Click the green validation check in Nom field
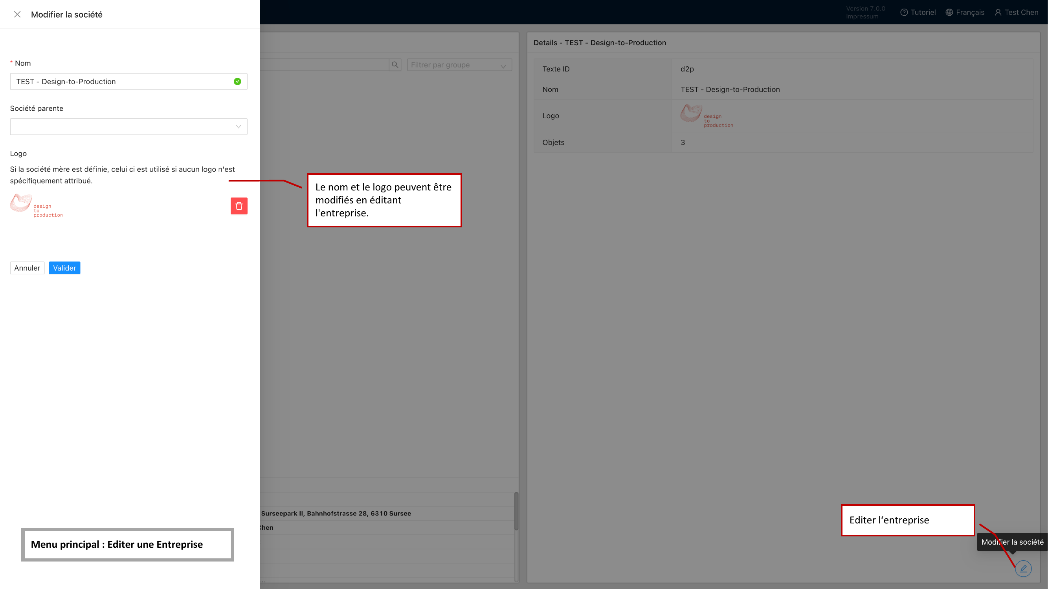This screenshot has width=1048, height=589. click(237, 81)
